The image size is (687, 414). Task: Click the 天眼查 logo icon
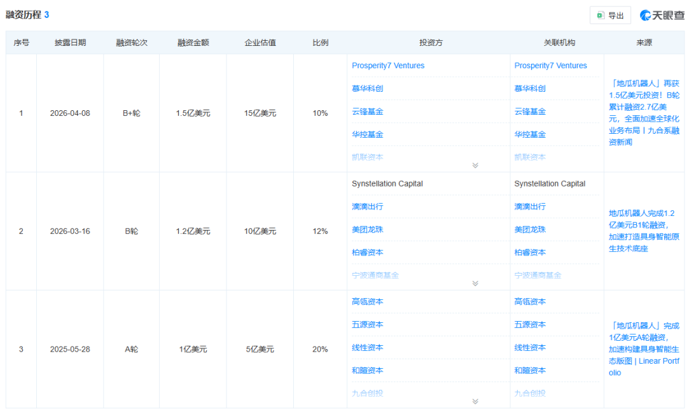[x=646, y=15]
